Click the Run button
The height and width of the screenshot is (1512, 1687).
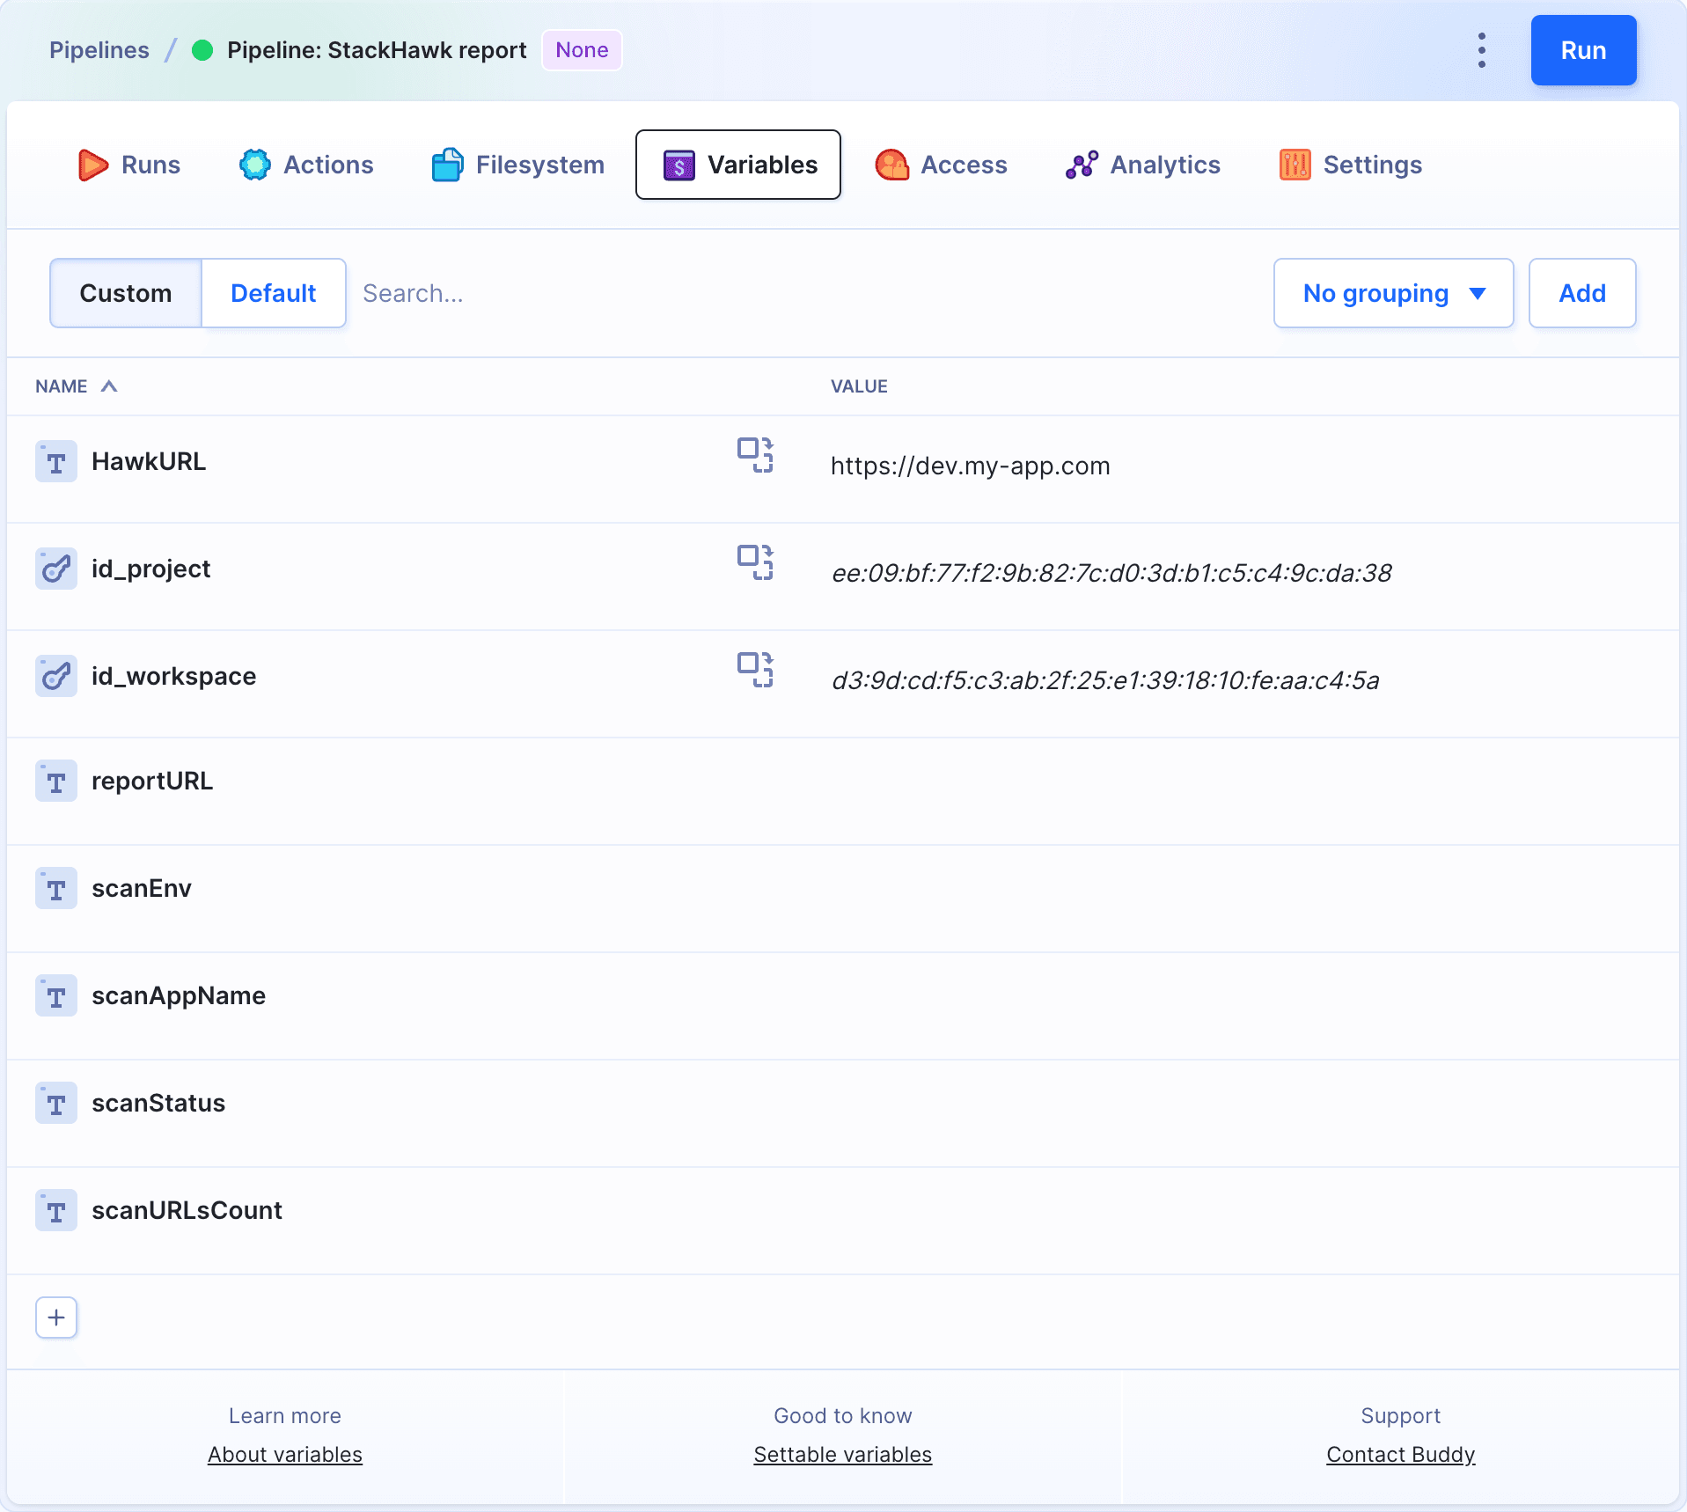coord(1584,50)
